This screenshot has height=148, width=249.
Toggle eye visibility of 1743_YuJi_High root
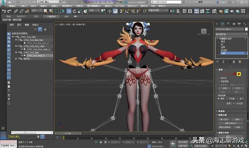coord(16,37)
